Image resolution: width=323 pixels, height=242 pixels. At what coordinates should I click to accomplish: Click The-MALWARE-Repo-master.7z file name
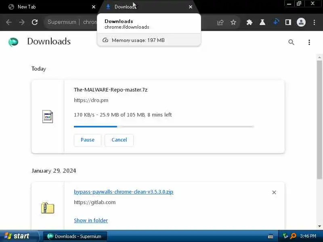tap(111, 90)
